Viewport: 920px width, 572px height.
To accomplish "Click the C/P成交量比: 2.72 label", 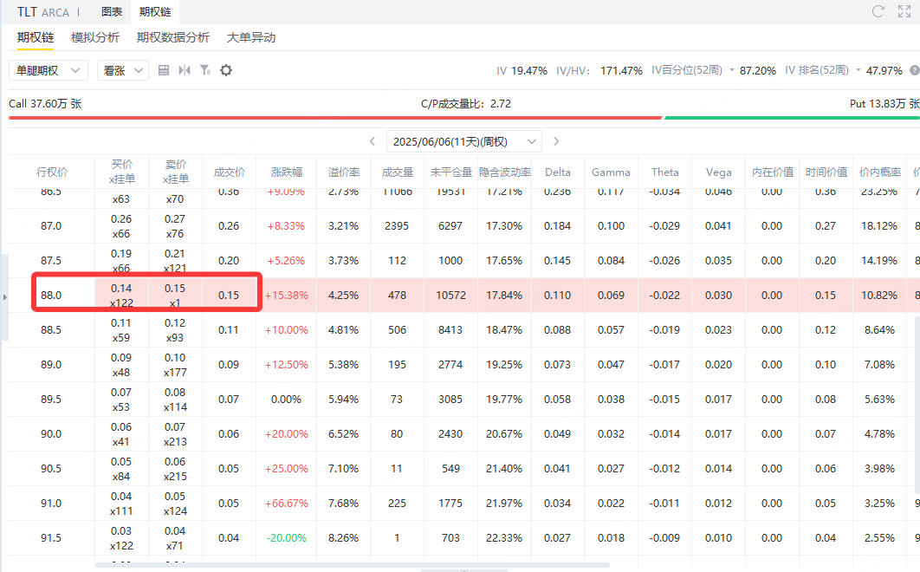I will (x=466, y=104).
